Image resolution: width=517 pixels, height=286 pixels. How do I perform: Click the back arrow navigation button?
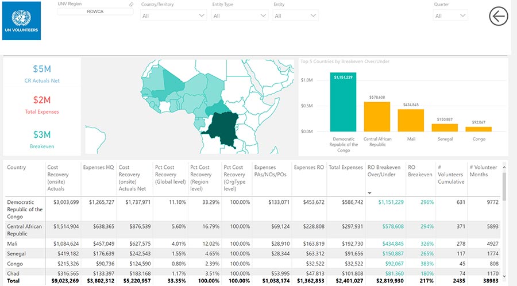499,17
